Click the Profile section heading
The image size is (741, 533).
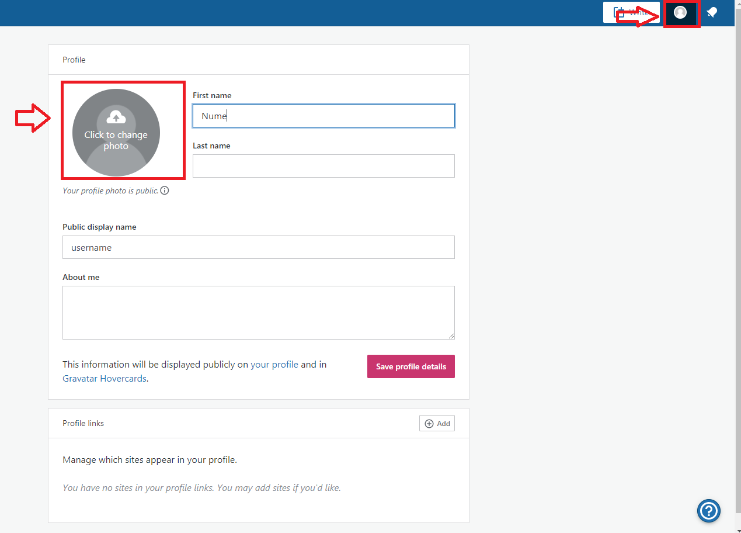[x=74, y=60]
